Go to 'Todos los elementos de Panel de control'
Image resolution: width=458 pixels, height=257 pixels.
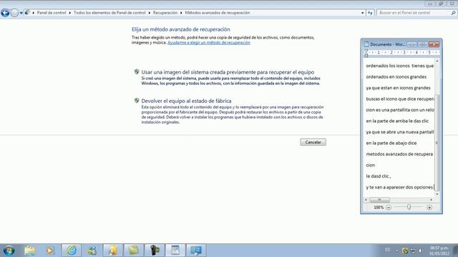coord(109,13)
